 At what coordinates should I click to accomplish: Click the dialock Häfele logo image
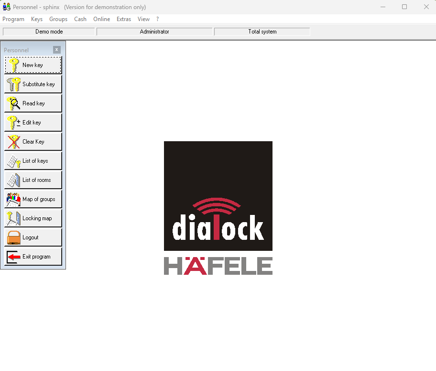tap(218, 208)
